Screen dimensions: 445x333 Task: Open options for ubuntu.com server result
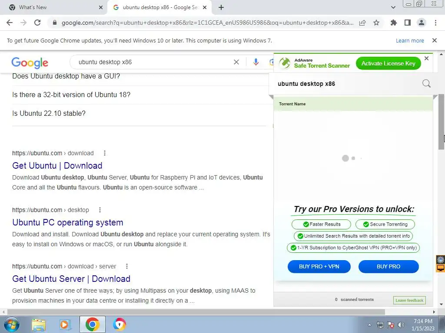[x=127, y=266]
